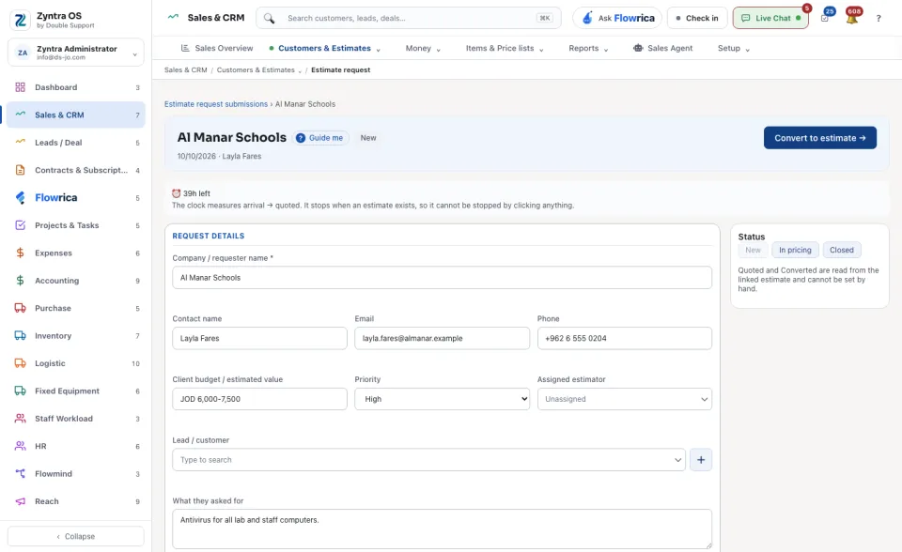Screen dimensions: 902x552
Task: Click the Company / requester name field
Action: pos(442,278)
